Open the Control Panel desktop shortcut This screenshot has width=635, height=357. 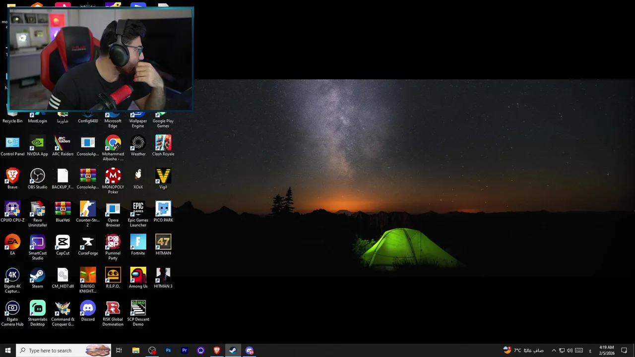[12, 146]
